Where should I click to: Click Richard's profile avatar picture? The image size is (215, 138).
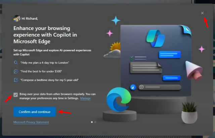17,18
